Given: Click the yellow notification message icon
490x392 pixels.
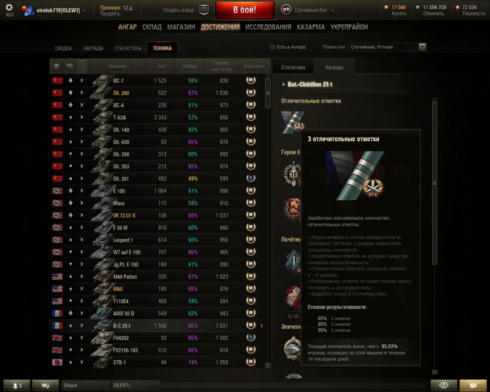Looking at the screenshot, I should pyautogui.click(x=473, y=385).
